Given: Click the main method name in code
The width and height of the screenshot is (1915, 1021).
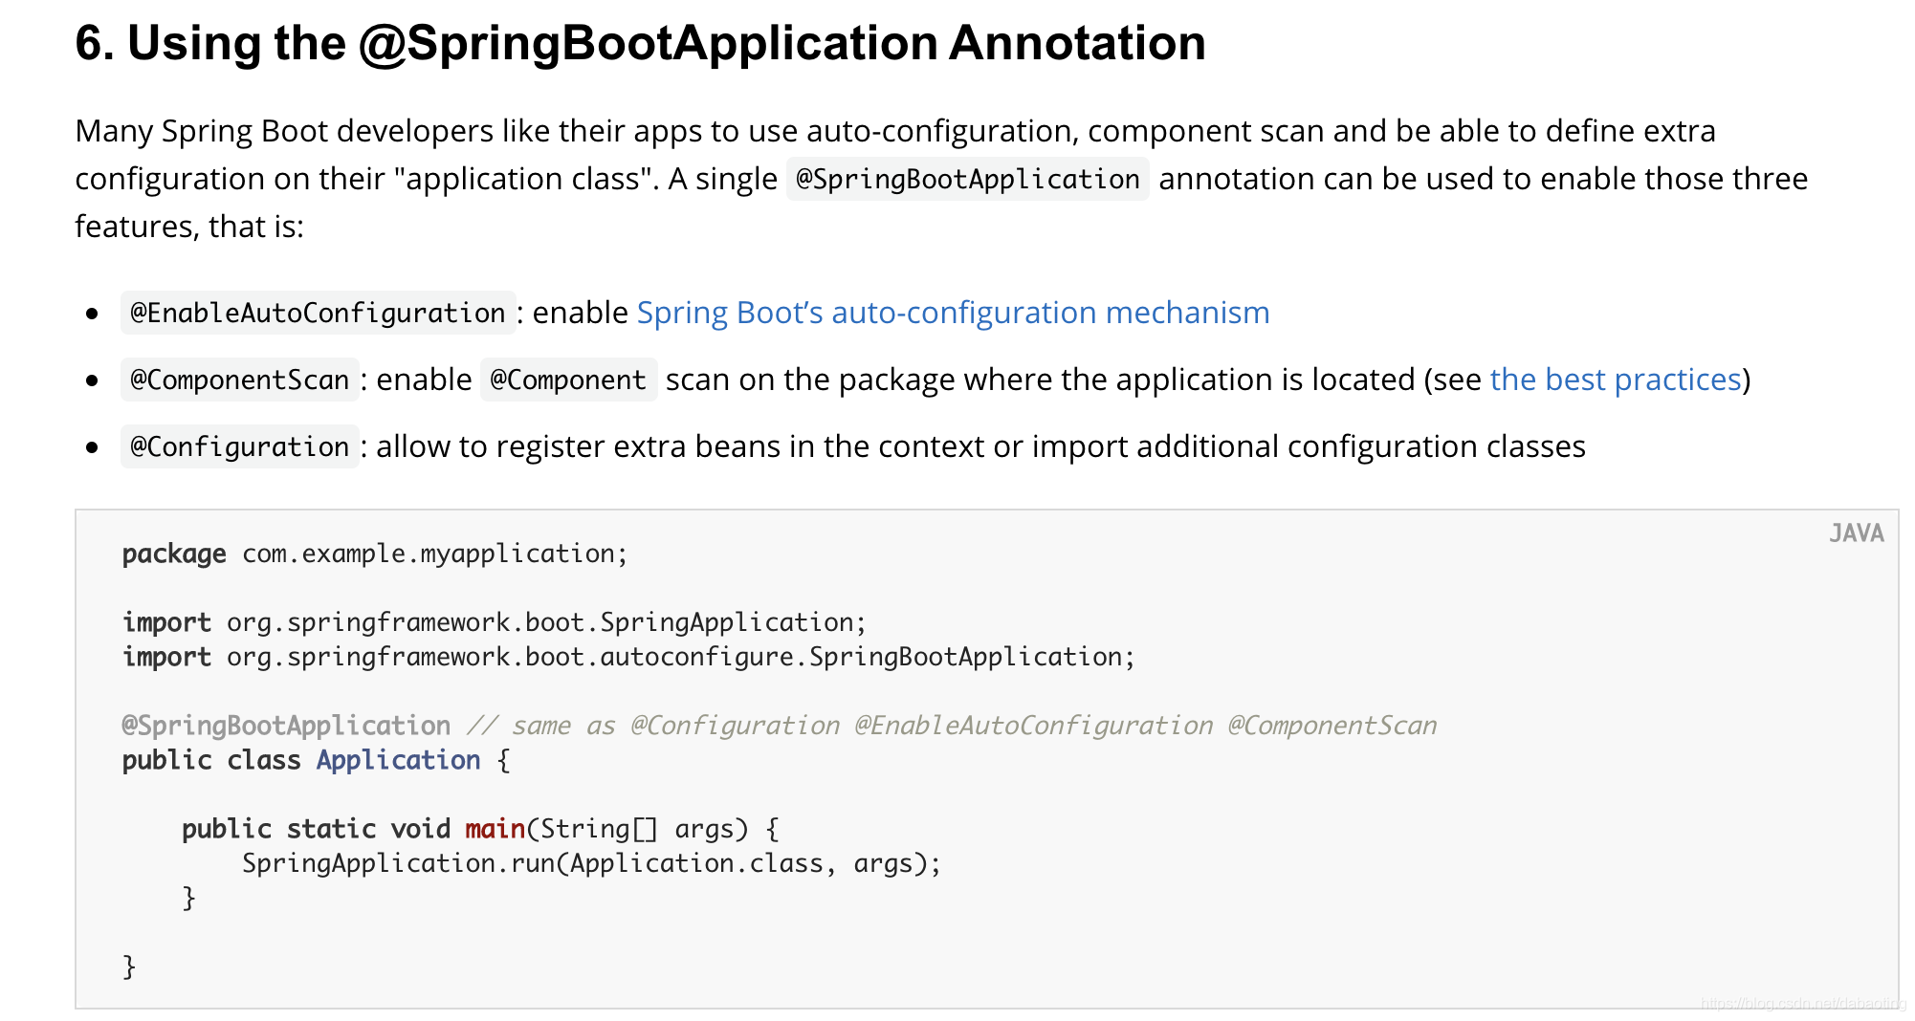Looking at the screenshot, I should [495, 829].
